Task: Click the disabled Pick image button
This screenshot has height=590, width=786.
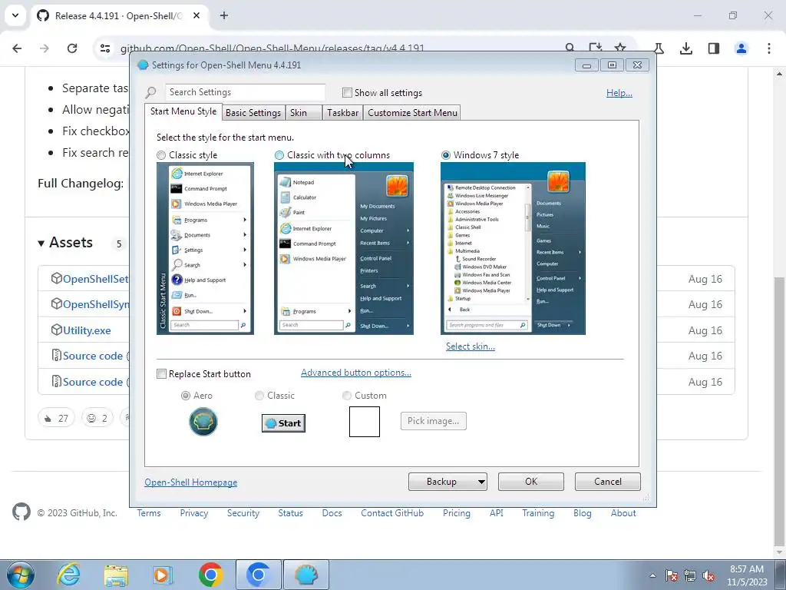Action: tap(433, 421)
